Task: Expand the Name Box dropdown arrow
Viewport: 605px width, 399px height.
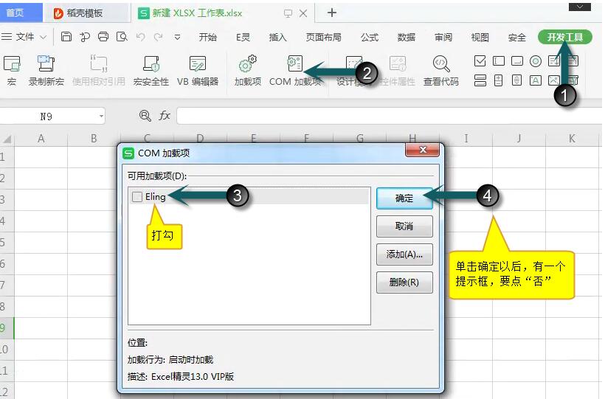Action: (101, 117)
